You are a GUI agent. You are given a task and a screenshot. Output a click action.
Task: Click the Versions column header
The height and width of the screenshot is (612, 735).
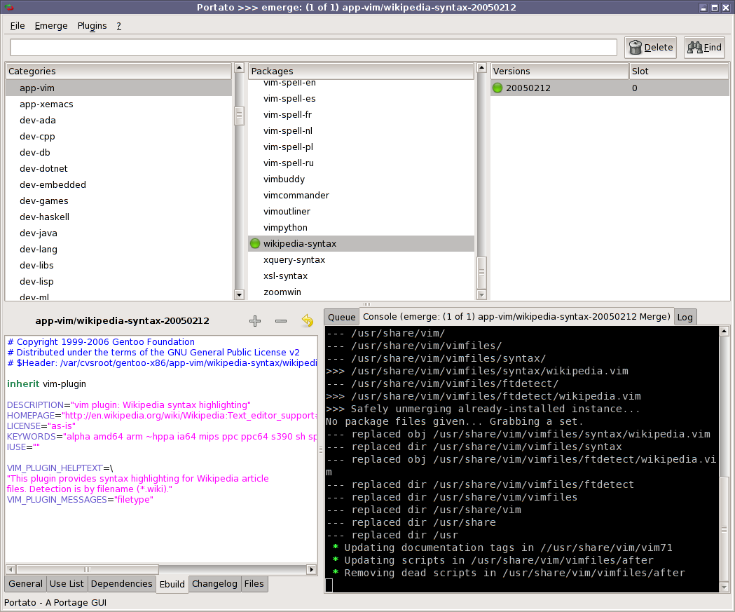[x=559, y=72]
